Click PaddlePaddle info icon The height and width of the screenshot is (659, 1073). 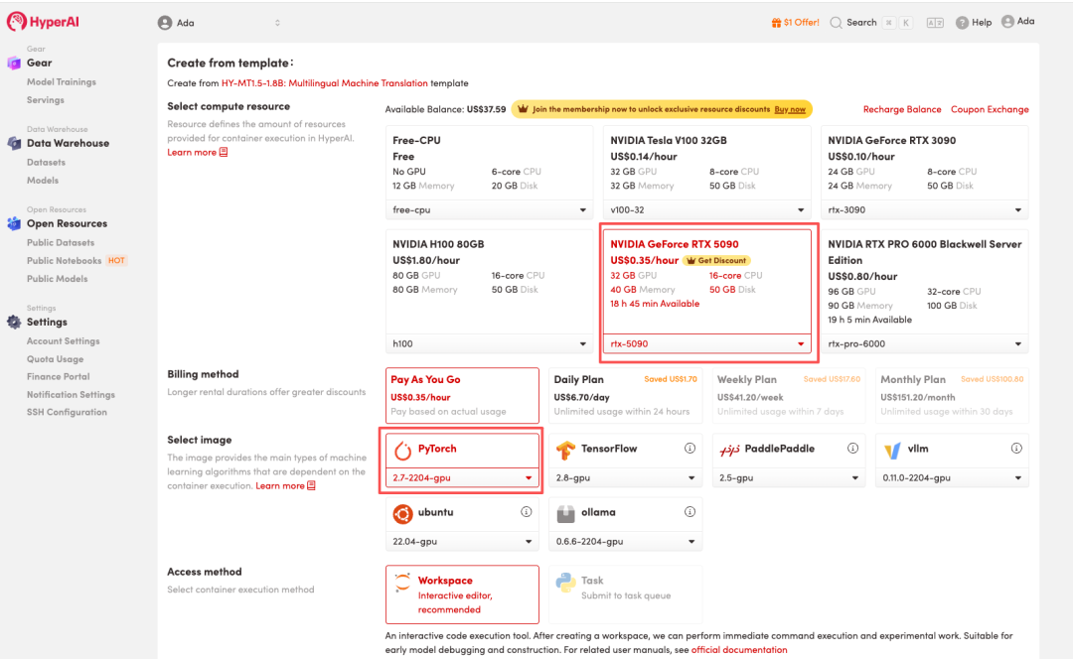(x=852, y=449)
